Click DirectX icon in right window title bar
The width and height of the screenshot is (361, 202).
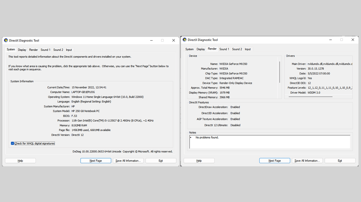click(x=185, y=40)
